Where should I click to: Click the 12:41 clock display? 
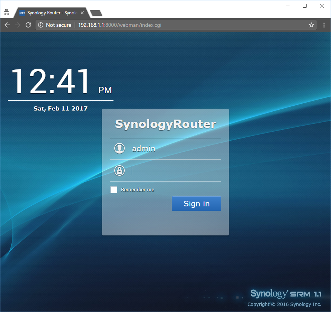(x=61, y=81)
